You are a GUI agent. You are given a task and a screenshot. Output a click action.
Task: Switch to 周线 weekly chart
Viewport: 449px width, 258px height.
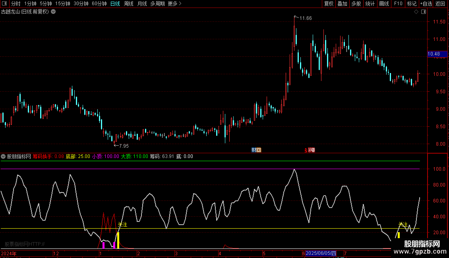pyautogui.click(x=129, y=4)
